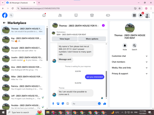Expand the Privacy & support section
The width and height of the screenshot is (154, 115).
click(x=130, y=74)
